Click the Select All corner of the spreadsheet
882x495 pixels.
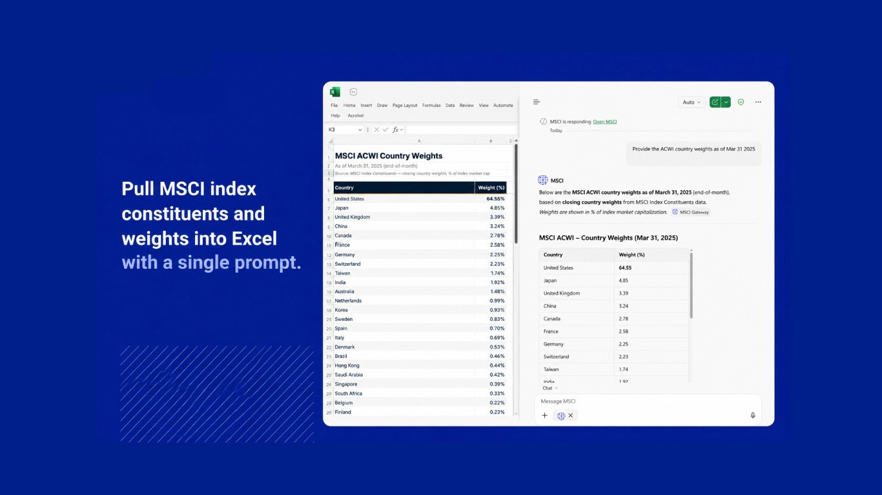pos(330,141)
